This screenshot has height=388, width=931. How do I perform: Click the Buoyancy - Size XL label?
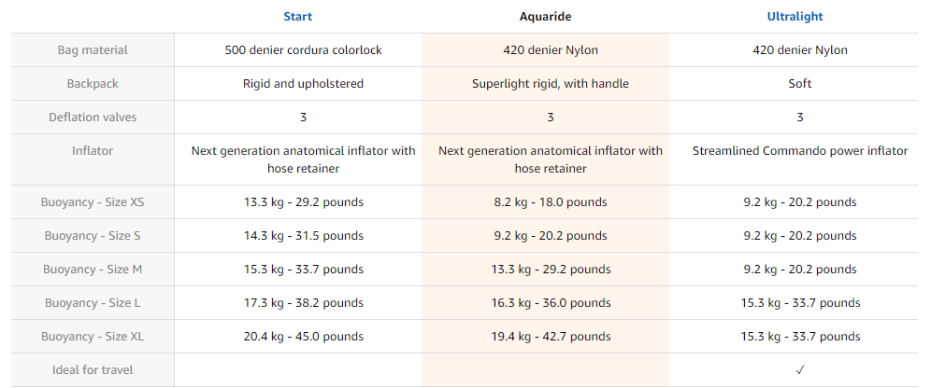tap(93, 337)
